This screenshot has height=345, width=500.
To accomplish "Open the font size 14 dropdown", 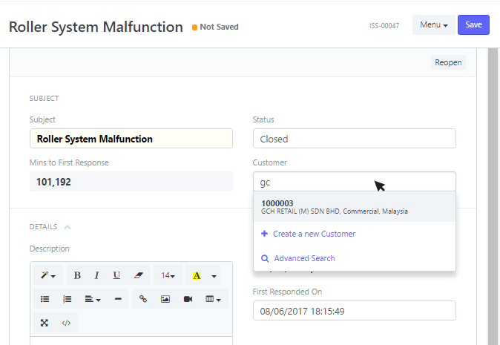I will point(168,275).
